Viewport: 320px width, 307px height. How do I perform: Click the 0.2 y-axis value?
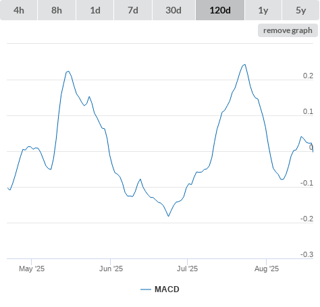(x=308, y=76)
